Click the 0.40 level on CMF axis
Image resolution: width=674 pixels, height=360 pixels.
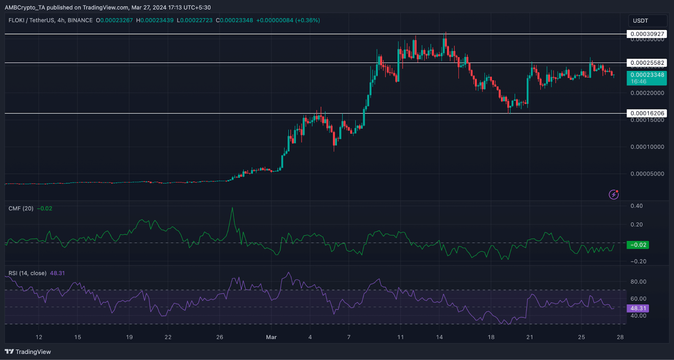coord(637,206)
